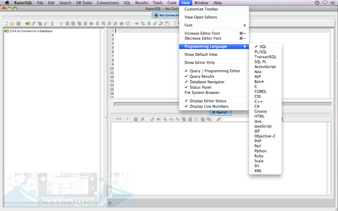Click the small square icon in status bar
The image size is (338, 211).
(x=110, y=203)
